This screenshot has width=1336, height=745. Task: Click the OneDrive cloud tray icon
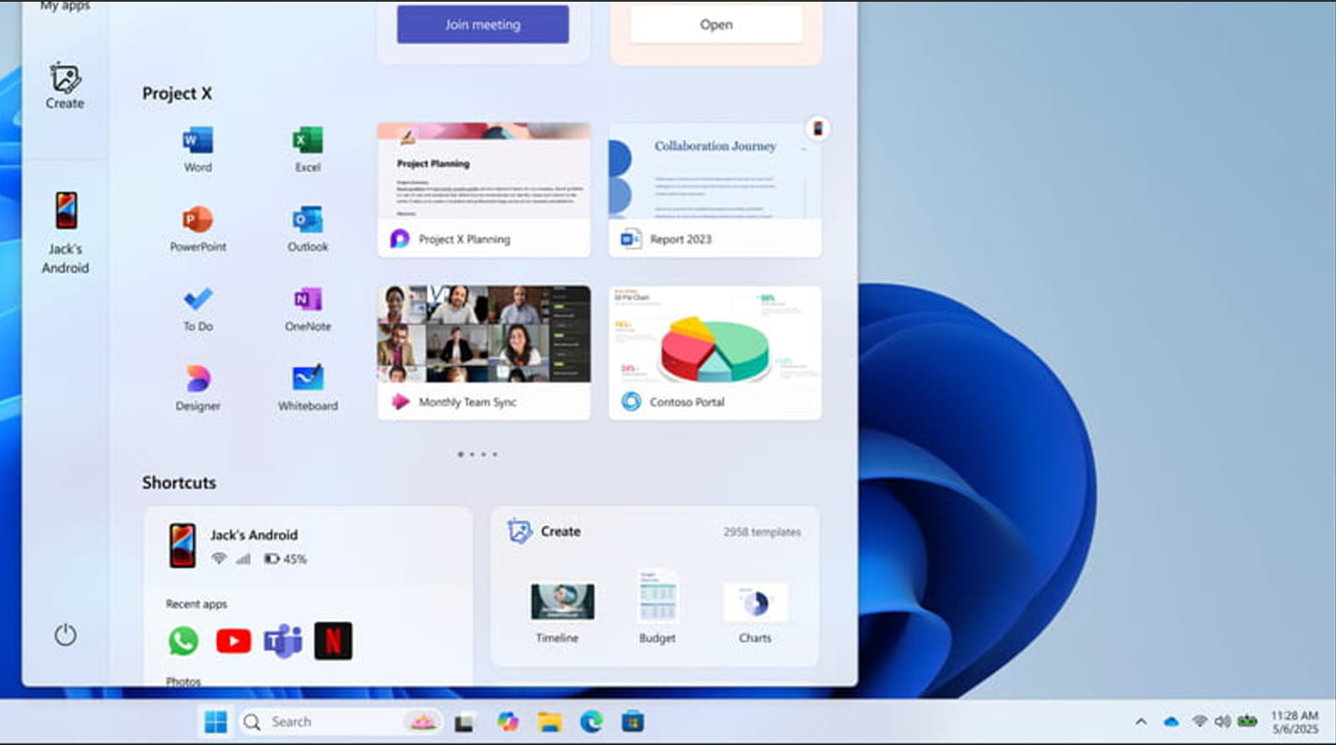pyautogui.click(x=1171, y=722)
